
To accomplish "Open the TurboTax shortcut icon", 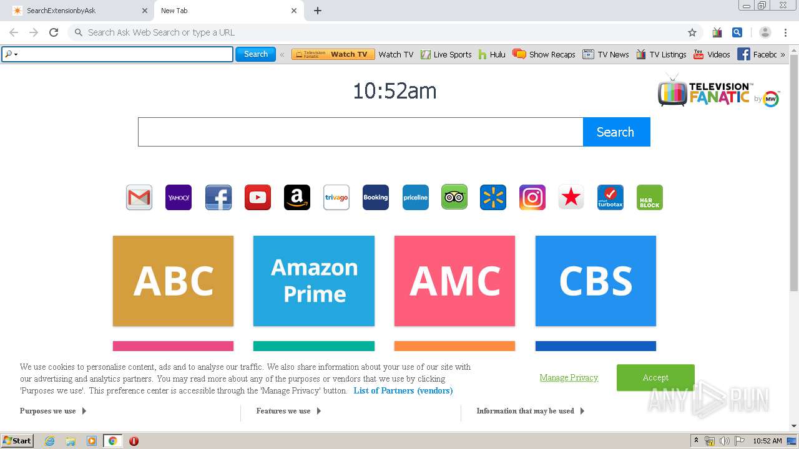I will pos(610,198).
